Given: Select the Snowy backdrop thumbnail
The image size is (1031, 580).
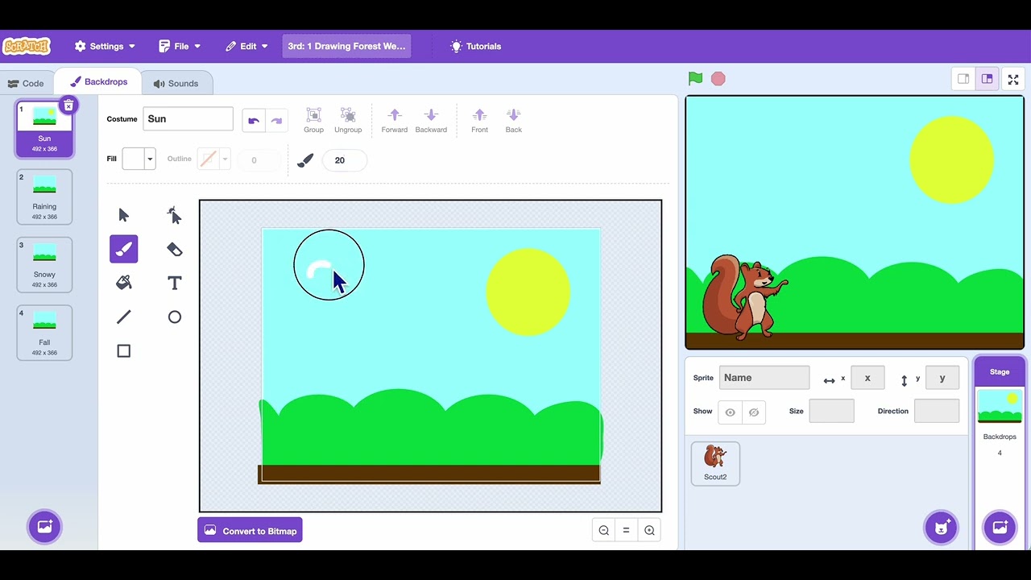Looking at the screenshot, I should [44, 264].
